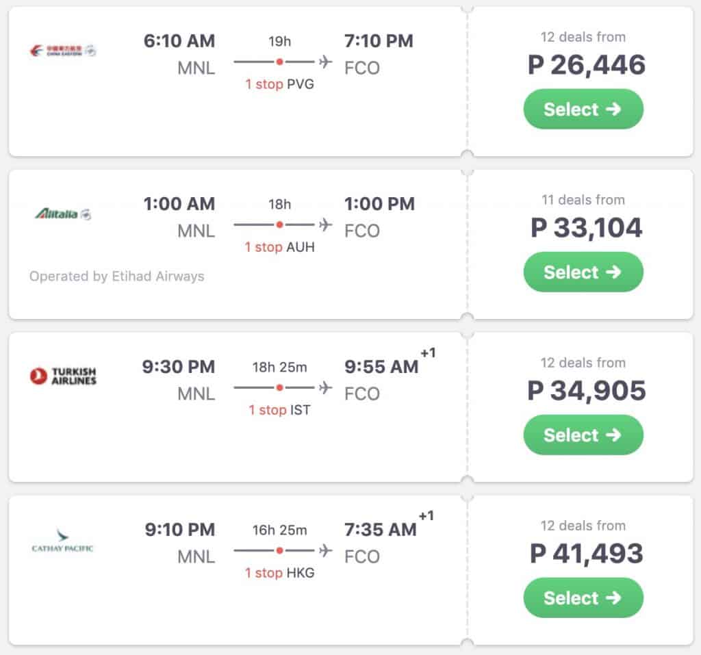Click the '11 deals from' label
The image size is (701, 655).
coord(583,200)
